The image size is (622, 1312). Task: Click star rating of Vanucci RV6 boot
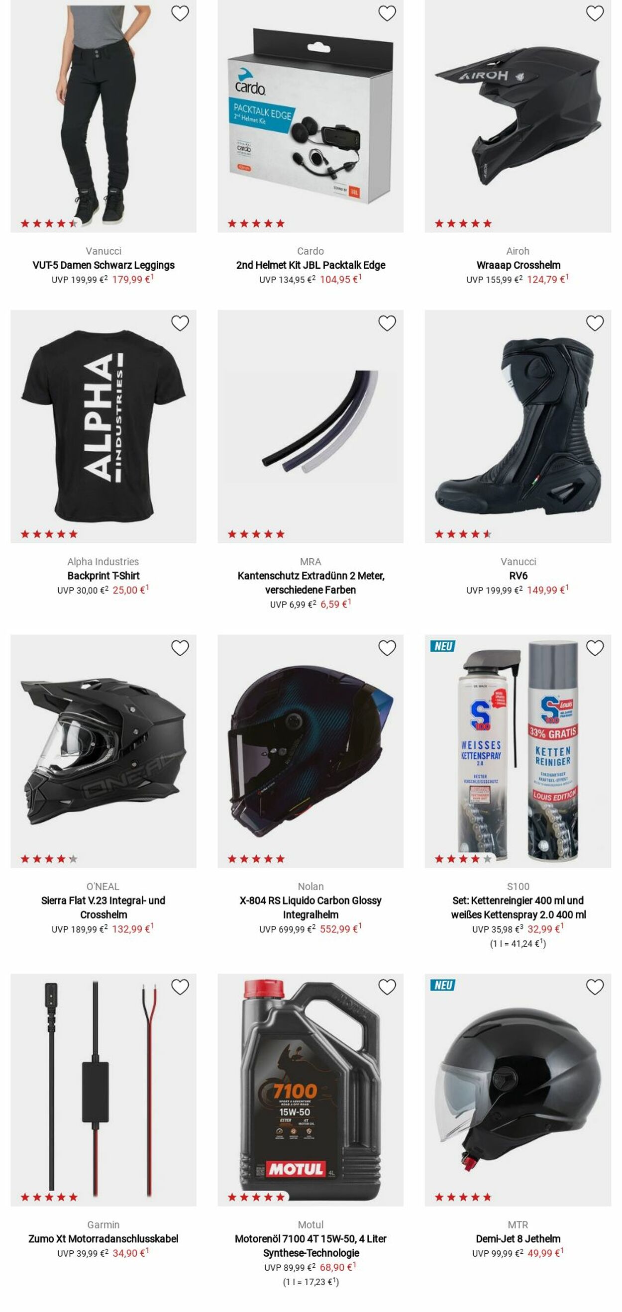pyautogui.click(x=463, y=534)
